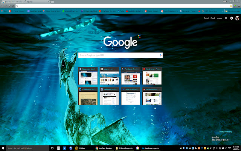The height and width of the screenshot is (151, 241).
Task: Open the My Places Google bookmark
Action: point(17,11)
